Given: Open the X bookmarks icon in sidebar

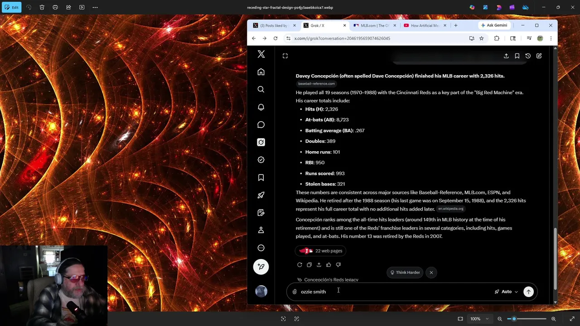Looking at the screenshot, I should pos(261,177).
